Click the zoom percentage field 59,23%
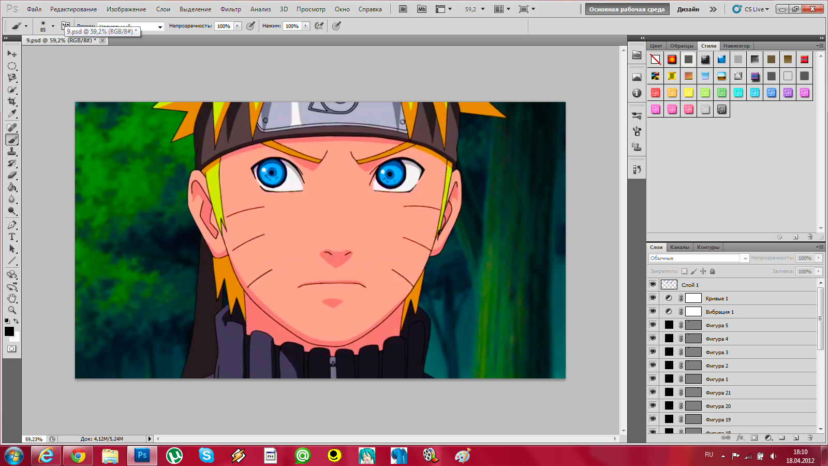This screenshot has height=466, width=828. point(34,439)
